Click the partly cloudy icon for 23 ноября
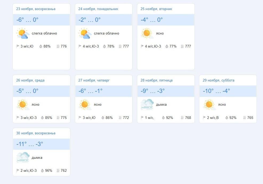 point(22,33)
